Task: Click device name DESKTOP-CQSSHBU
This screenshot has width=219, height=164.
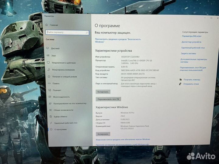Action: [130, 57]
